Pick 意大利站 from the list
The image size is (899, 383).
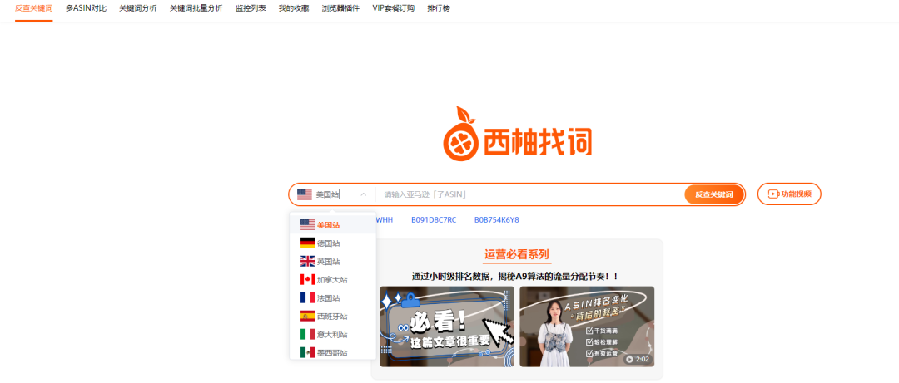[332, 334]
